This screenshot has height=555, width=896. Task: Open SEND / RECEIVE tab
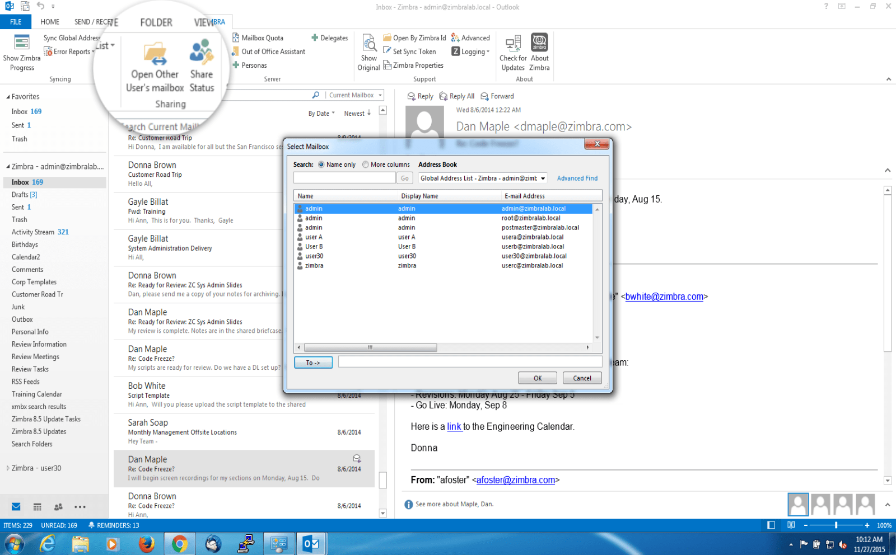pos(96,22)
